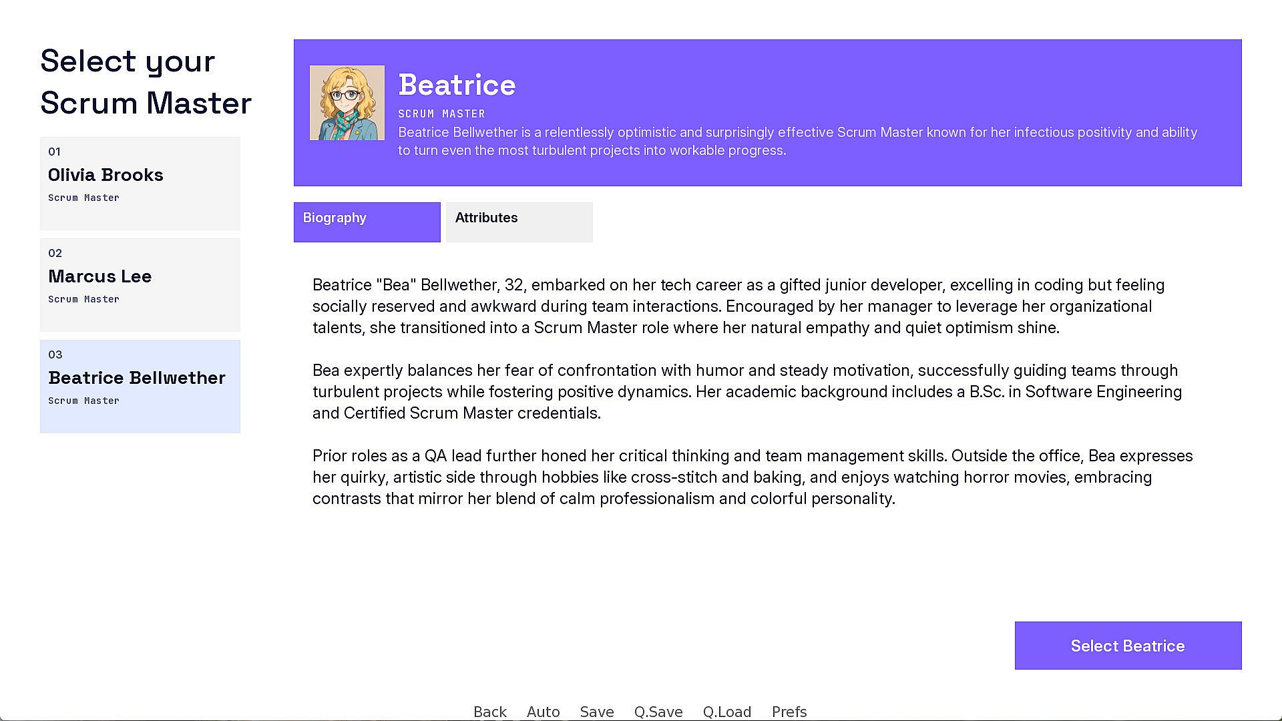Switch to the Biography tab
This screenshot has width=1282, height=721.
tap(367, 222)
